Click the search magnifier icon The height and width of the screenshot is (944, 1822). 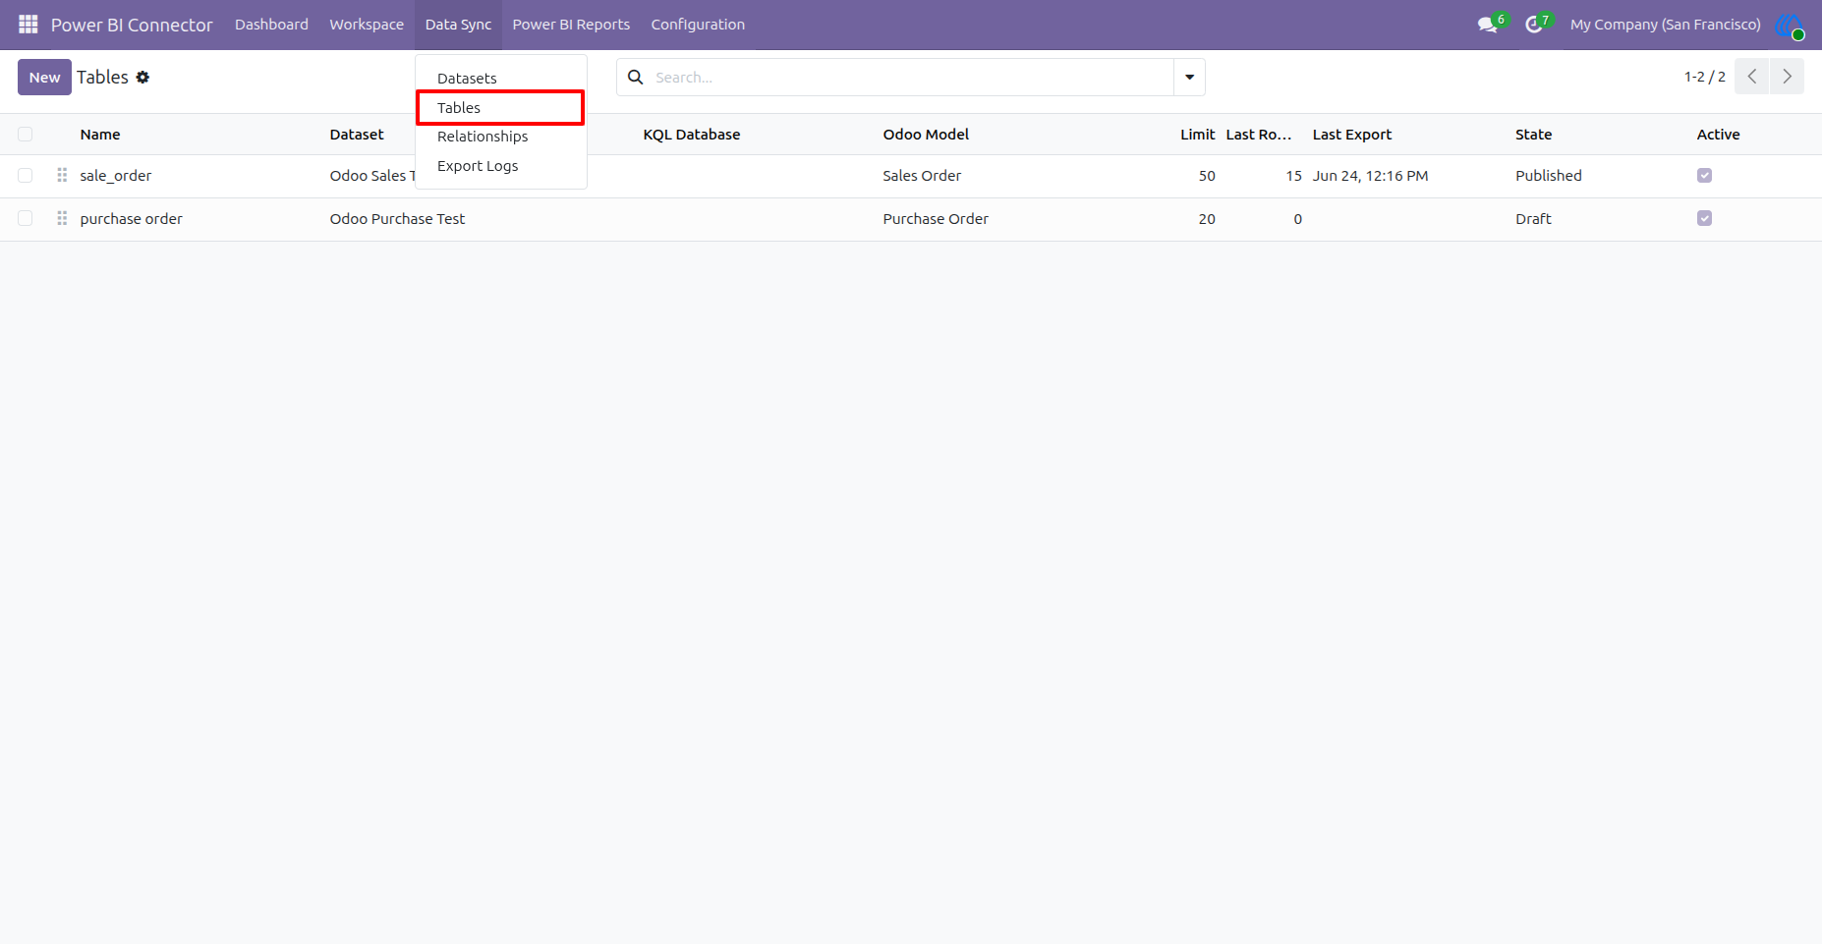pos(636,77)
